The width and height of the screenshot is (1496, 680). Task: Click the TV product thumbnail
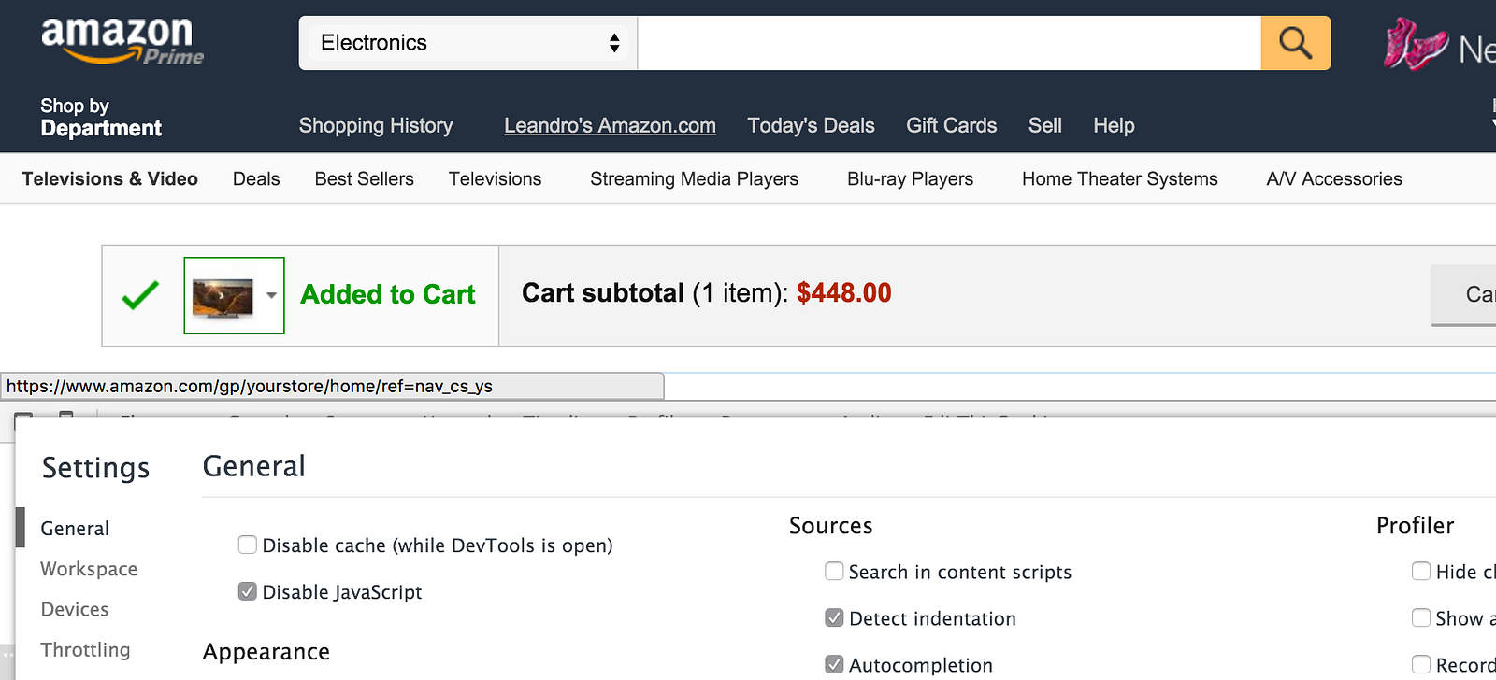coord(223,296)
